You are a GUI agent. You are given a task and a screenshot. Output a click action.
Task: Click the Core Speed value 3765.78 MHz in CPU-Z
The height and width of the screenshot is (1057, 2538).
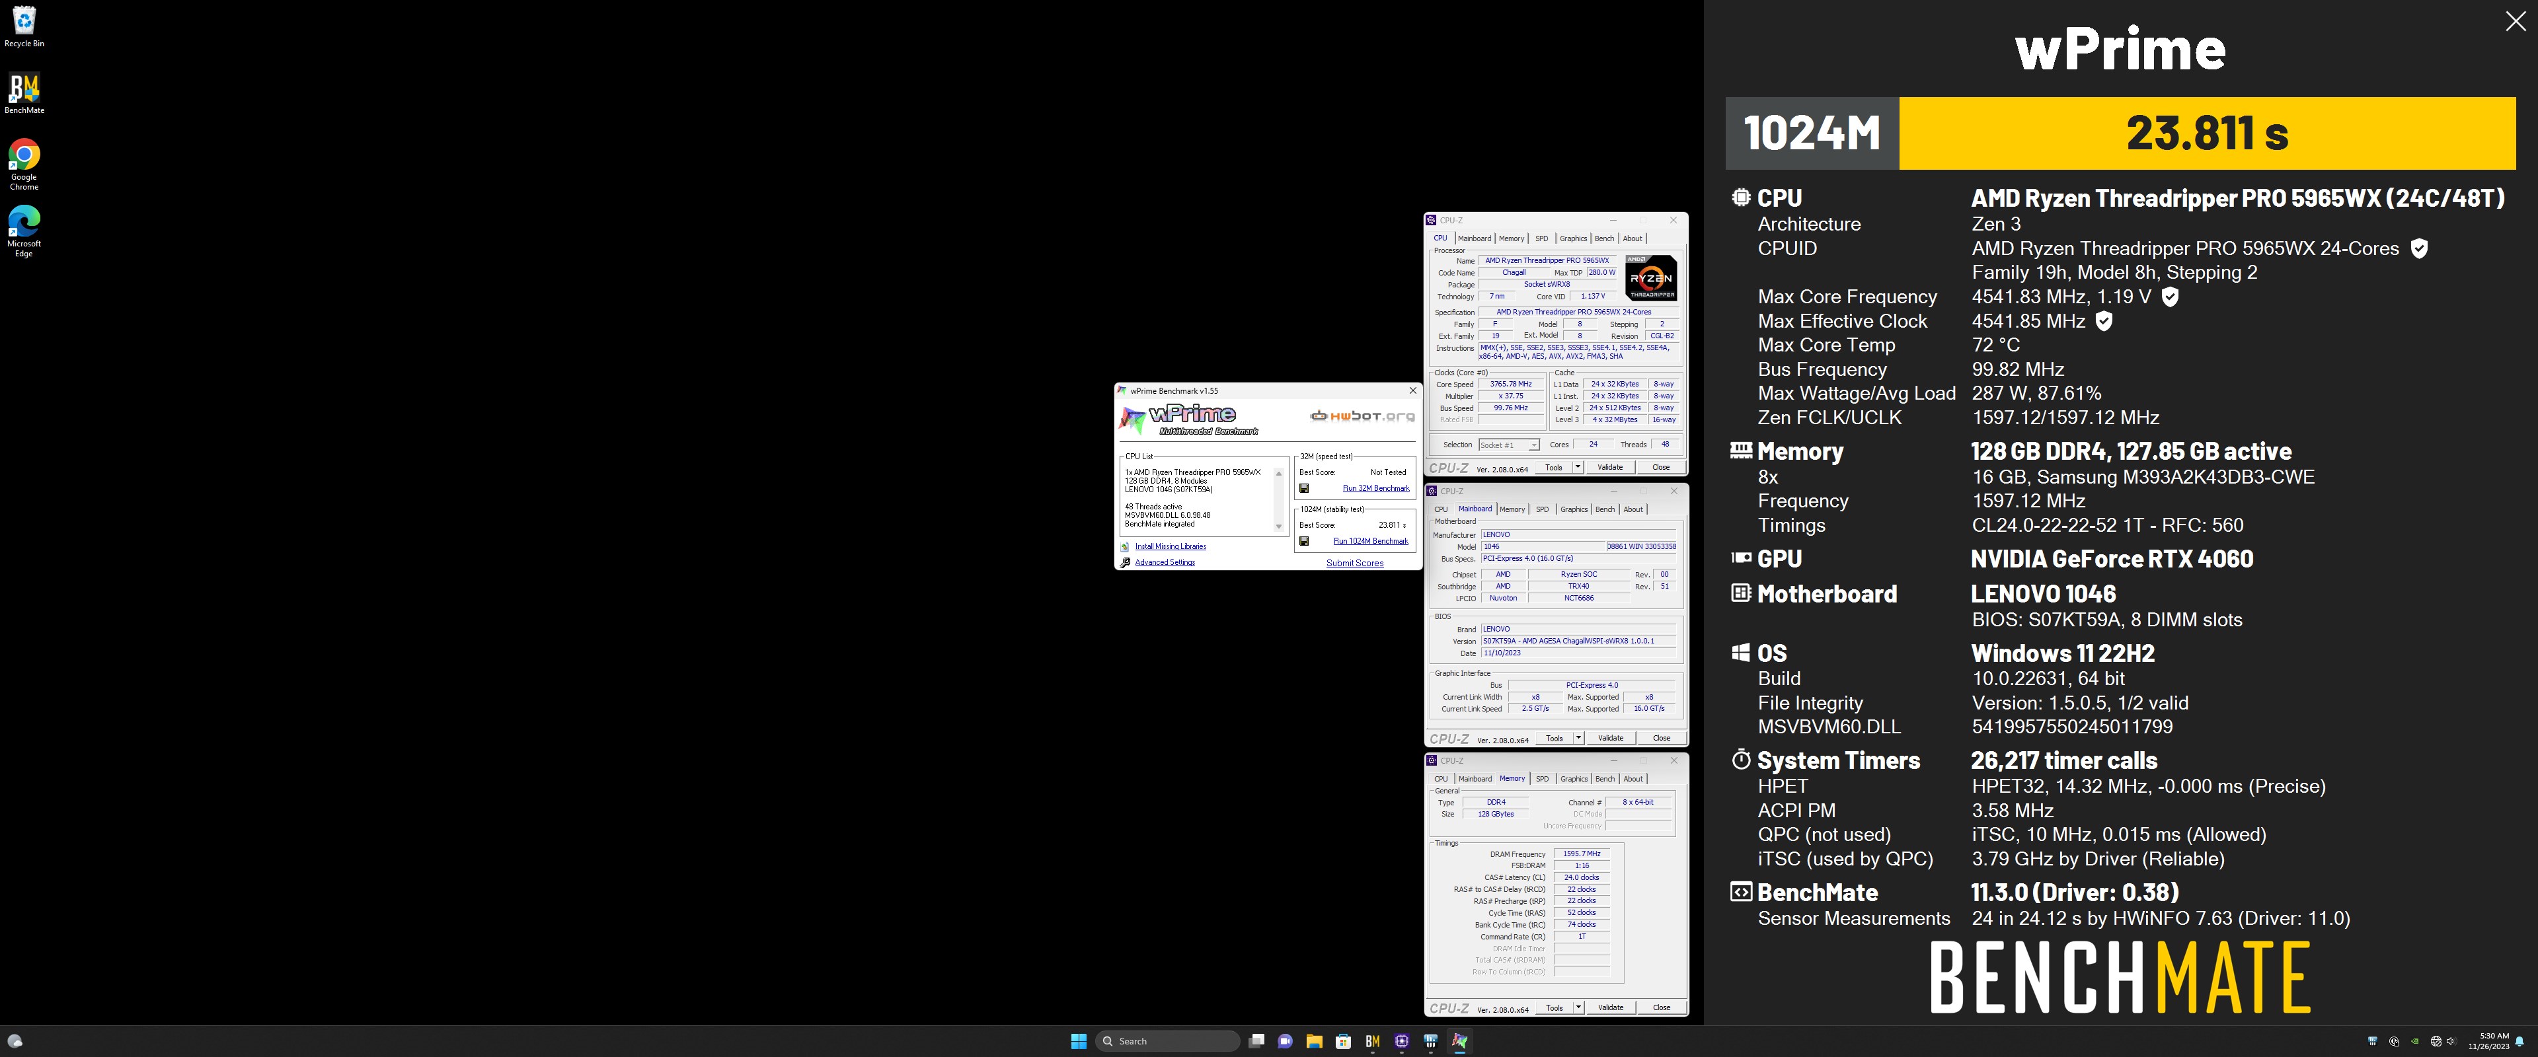tap(1510, 384)
